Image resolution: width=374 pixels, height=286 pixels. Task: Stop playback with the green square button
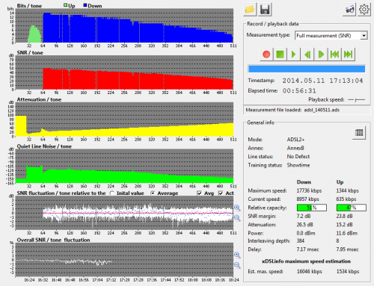click(x=280, y=55)
